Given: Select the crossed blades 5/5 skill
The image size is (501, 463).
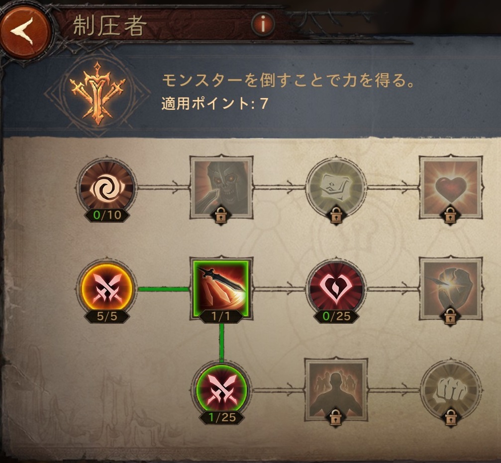Looking at the screenshot, I should (x=106, y=289).
